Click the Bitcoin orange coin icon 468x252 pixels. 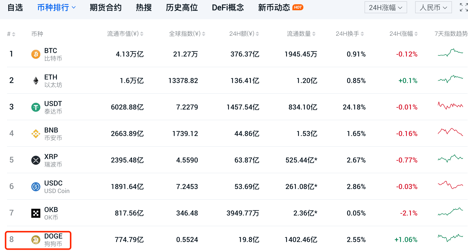(x=36, y=54)
